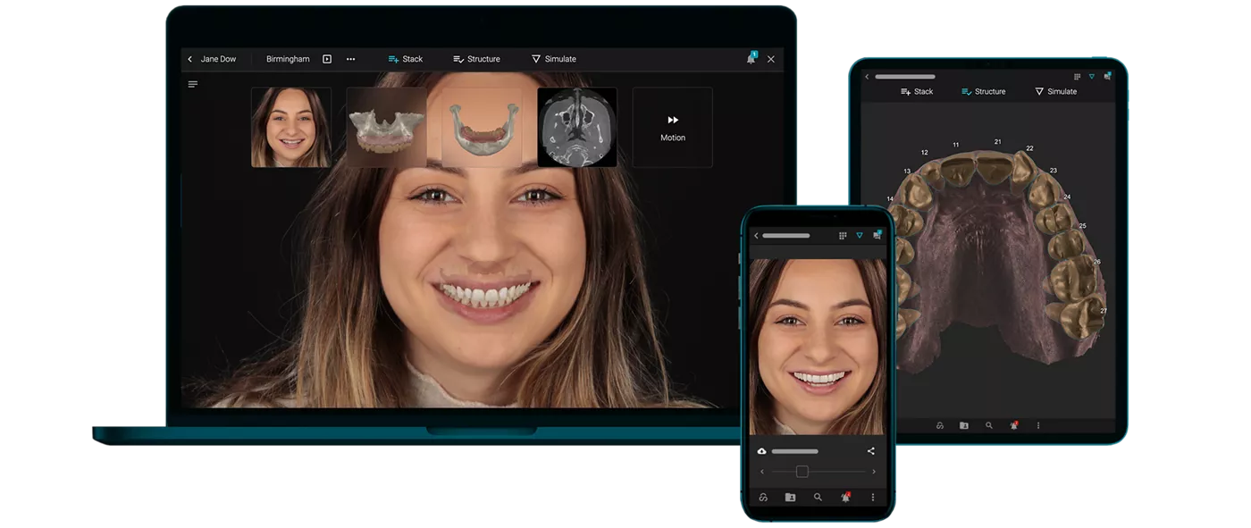Open the phone's bottom-bar notification bell

pos(845,497)
